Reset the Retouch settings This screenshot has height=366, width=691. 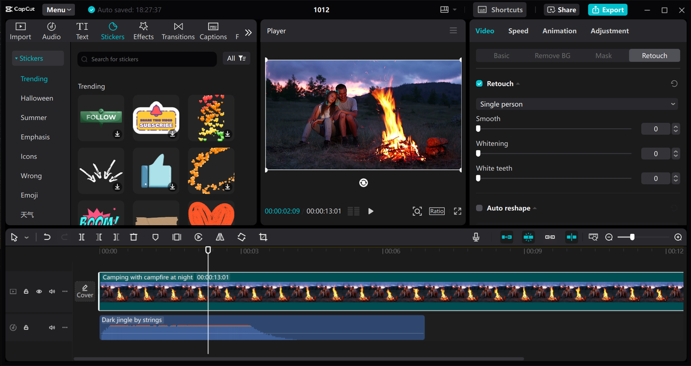[674, 84]
